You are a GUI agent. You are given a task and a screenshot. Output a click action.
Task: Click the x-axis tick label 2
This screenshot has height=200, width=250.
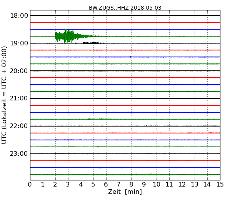(55, 184)
